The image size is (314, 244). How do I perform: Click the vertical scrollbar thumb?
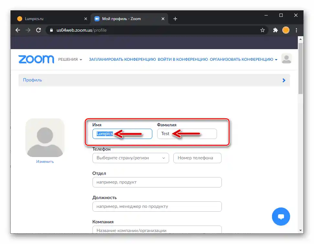(x=300, y=68)
